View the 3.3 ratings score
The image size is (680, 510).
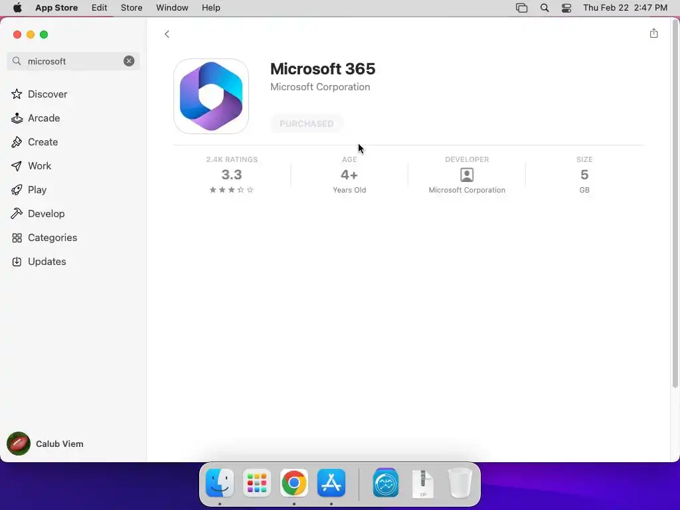click(232, 175)
